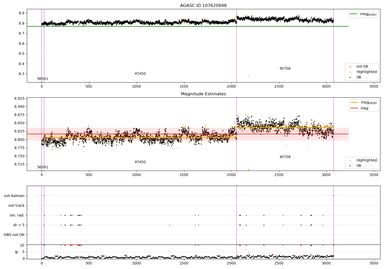Viewport: 384px width, 269px height.
Task: Click x-axis tick "1000" in Magnitude Estimates plot
Action: coord(136,175)
